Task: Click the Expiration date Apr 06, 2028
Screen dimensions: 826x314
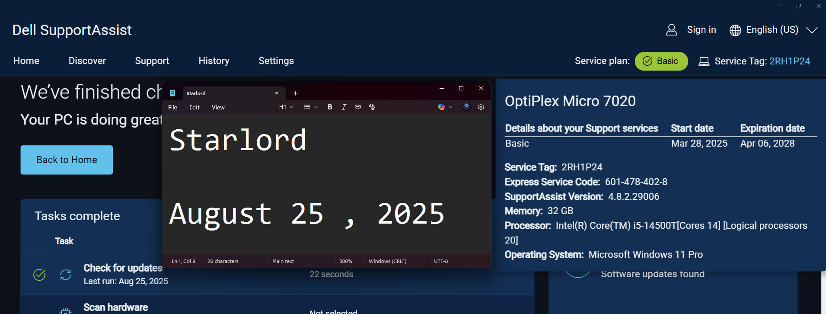Action: pos(767,144)
